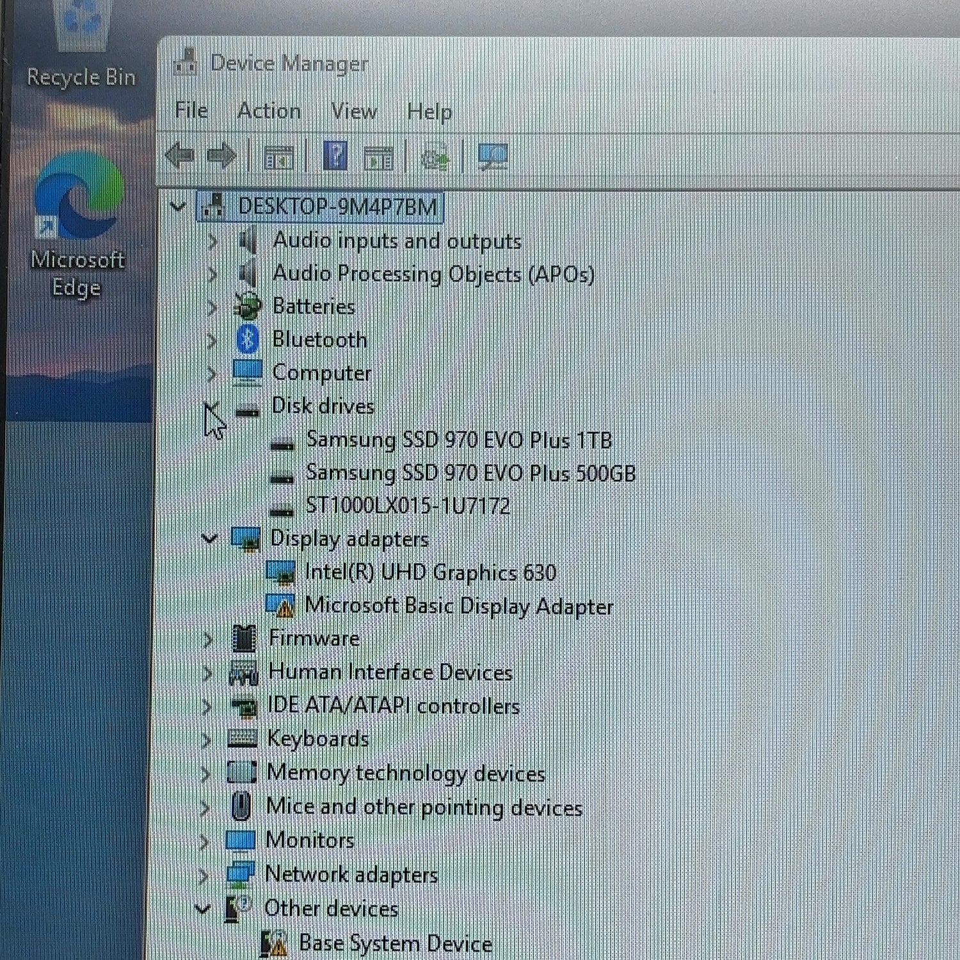This screenshot has height=960, width=960.
Task: Click the Audio inputs and outputs speaker icon
Action: click(x=248, y=241)
